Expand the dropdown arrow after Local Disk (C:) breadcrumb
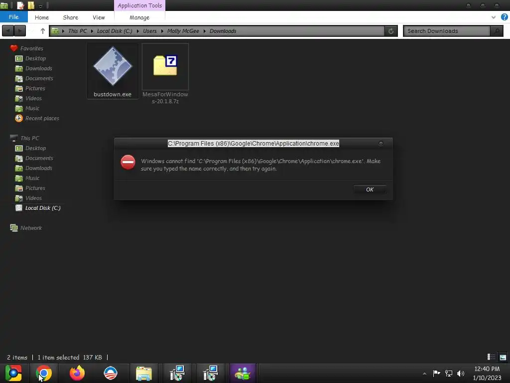 point(137,31)
